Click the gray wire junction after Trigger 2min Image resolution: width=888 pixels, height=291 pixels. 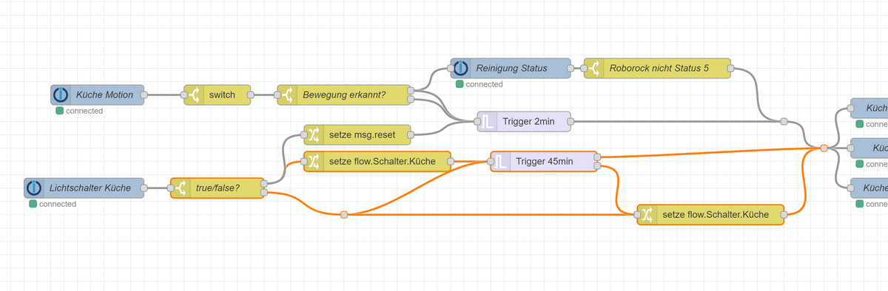[784, 121]
